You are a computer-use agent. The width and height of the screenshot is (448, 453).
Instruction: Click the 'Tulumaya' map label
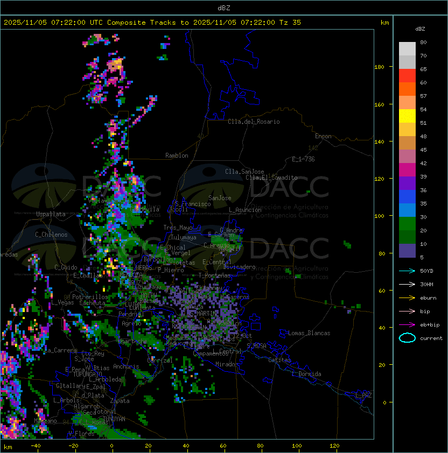point(184,237)
